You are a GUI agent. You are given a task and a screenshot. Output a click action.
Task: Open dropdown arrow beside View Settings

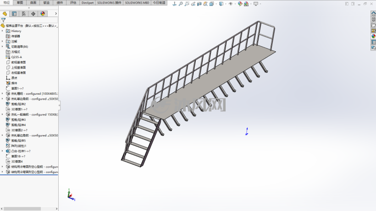click(x=260, y=4)
